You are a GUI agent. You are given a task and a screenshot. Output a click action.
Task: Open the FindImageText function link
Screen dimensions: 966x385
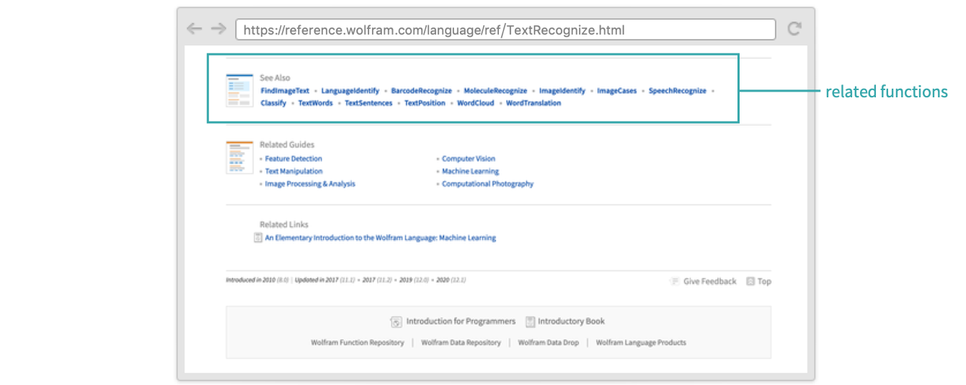click(285, 91)
